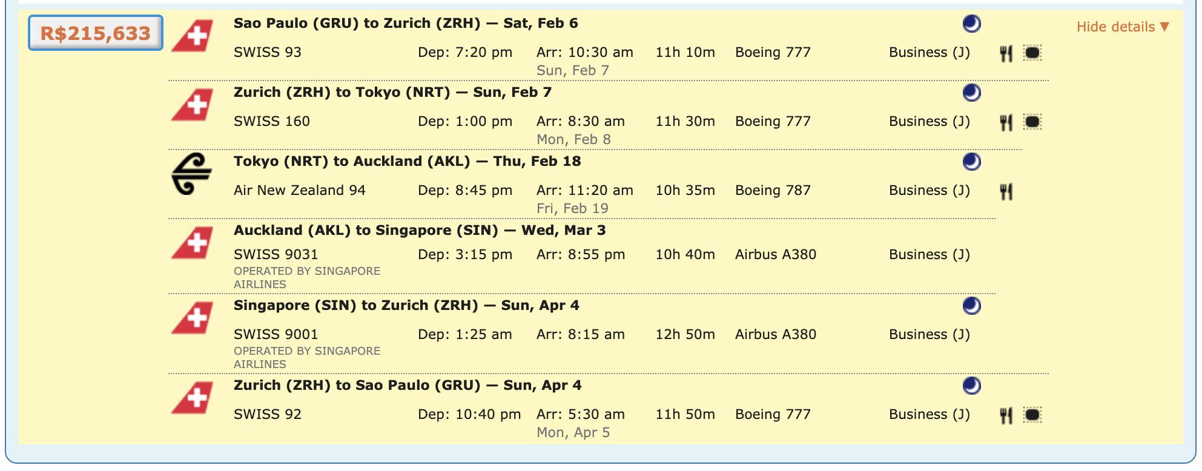Click moon icon for Zurich to Sao Paulo flight
This screenshot has width=1202, height=471.
pos(971,386)
